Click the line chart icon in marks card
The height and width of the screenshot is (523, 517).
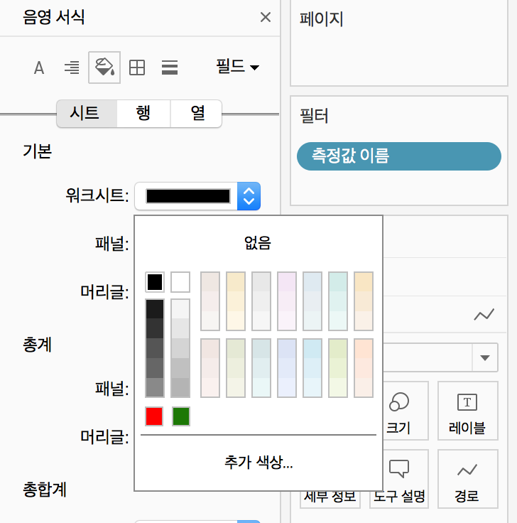pos(484,315)
